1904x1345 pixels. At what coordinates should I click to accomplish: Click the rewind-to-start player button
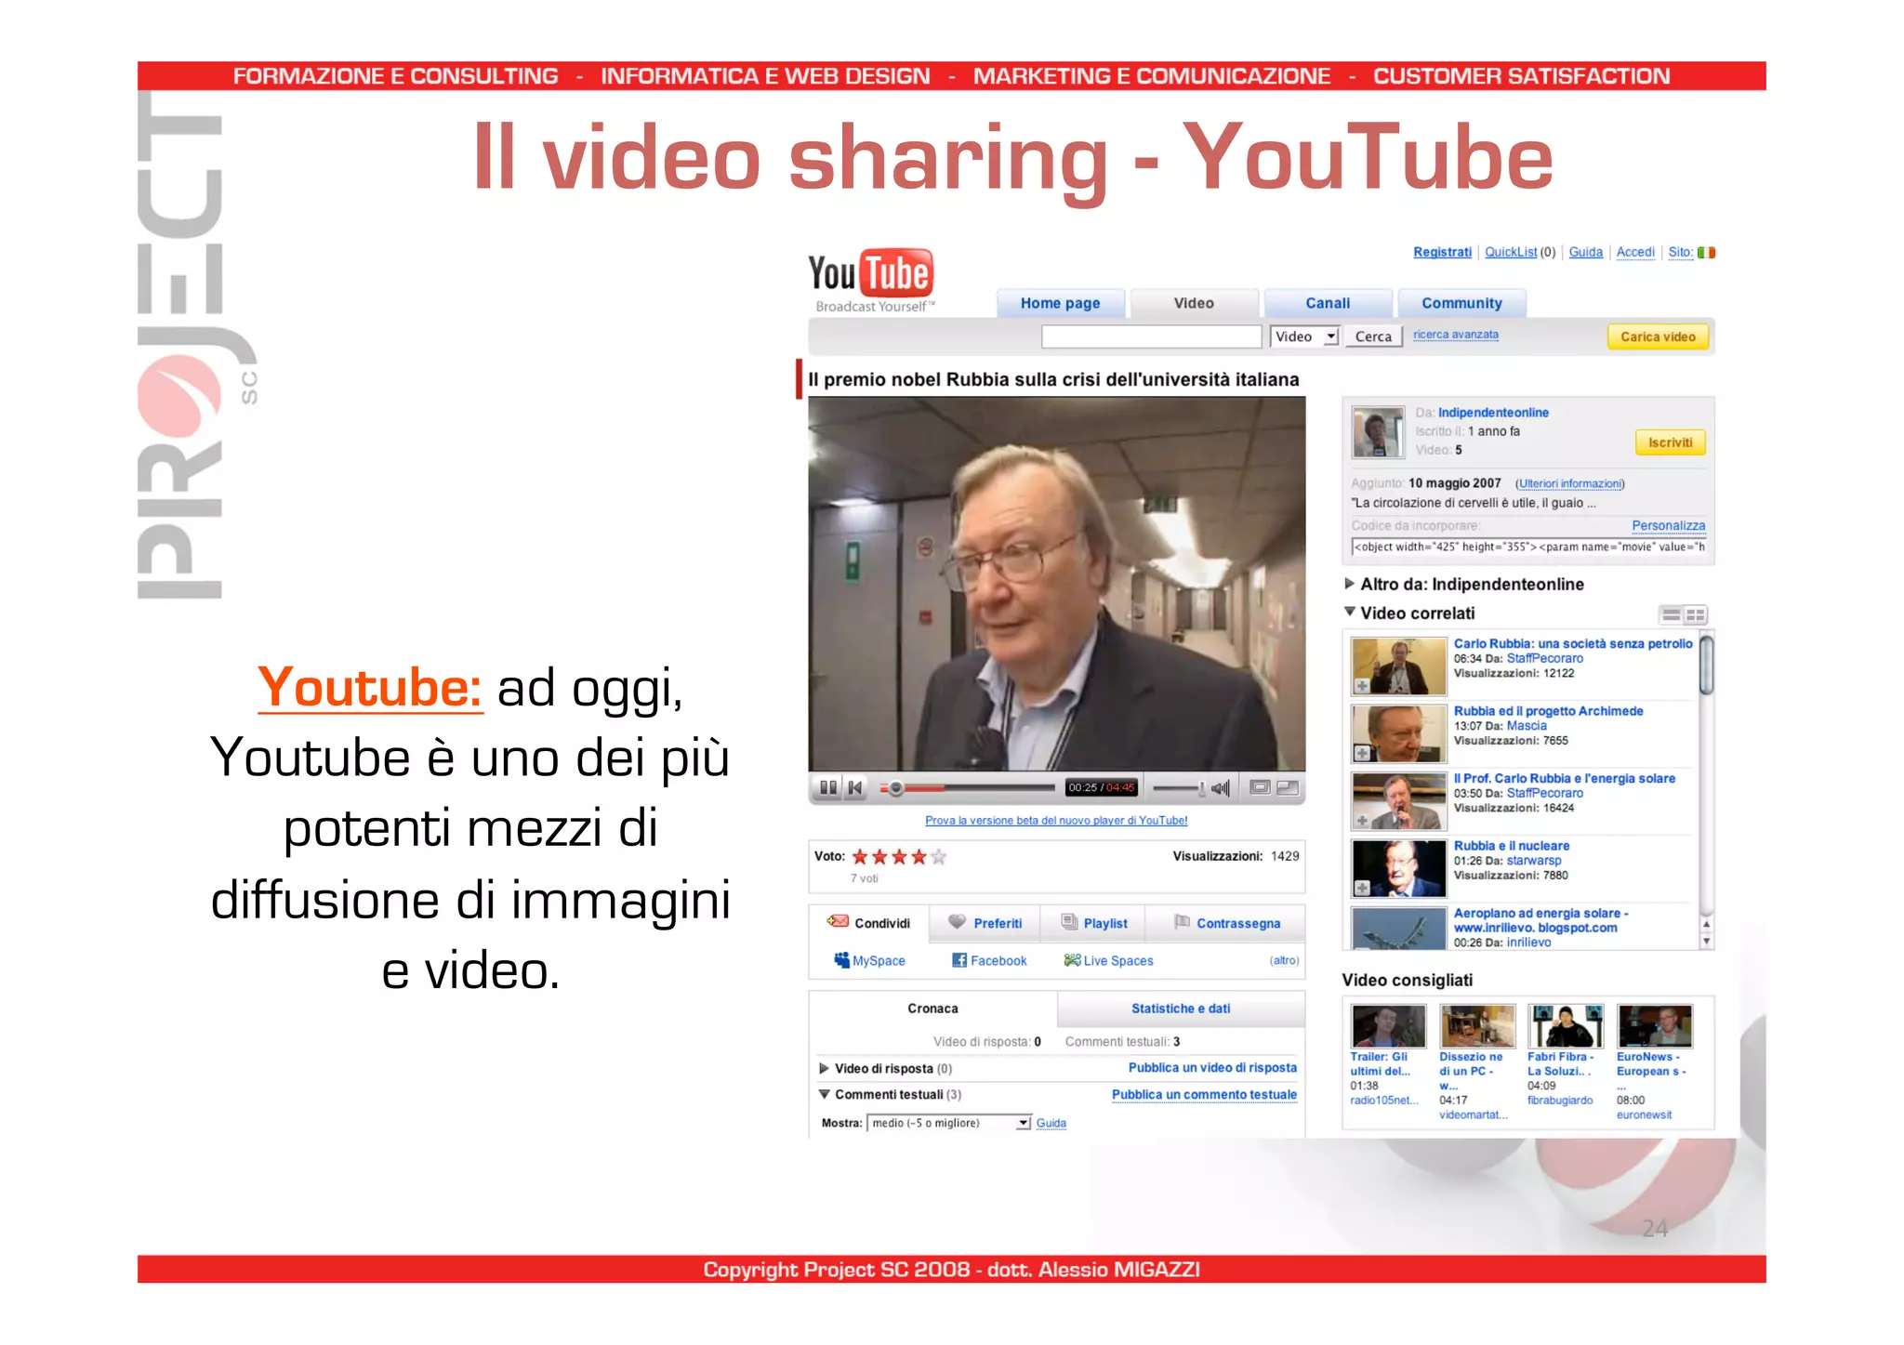(856, 788)
